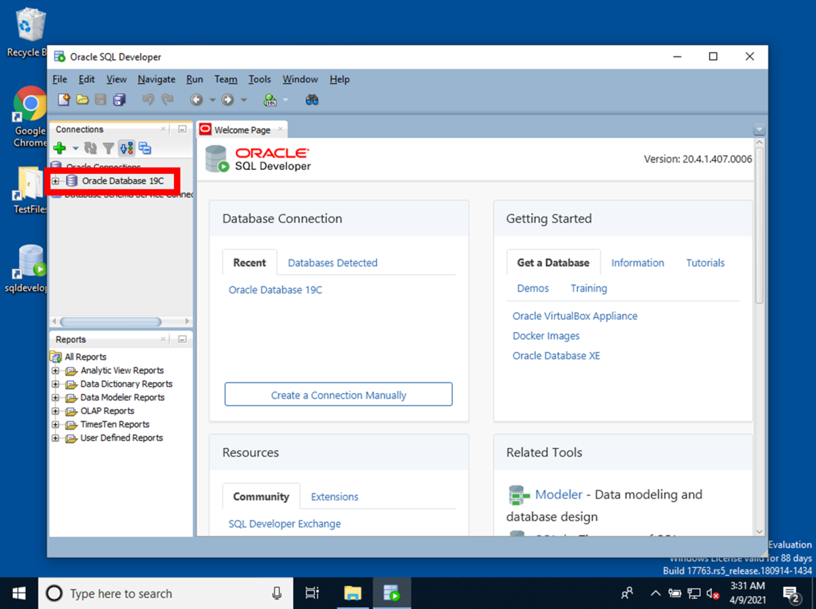
Task: Click the binoculars Find DB Object icon
Action: click(312, 100)
